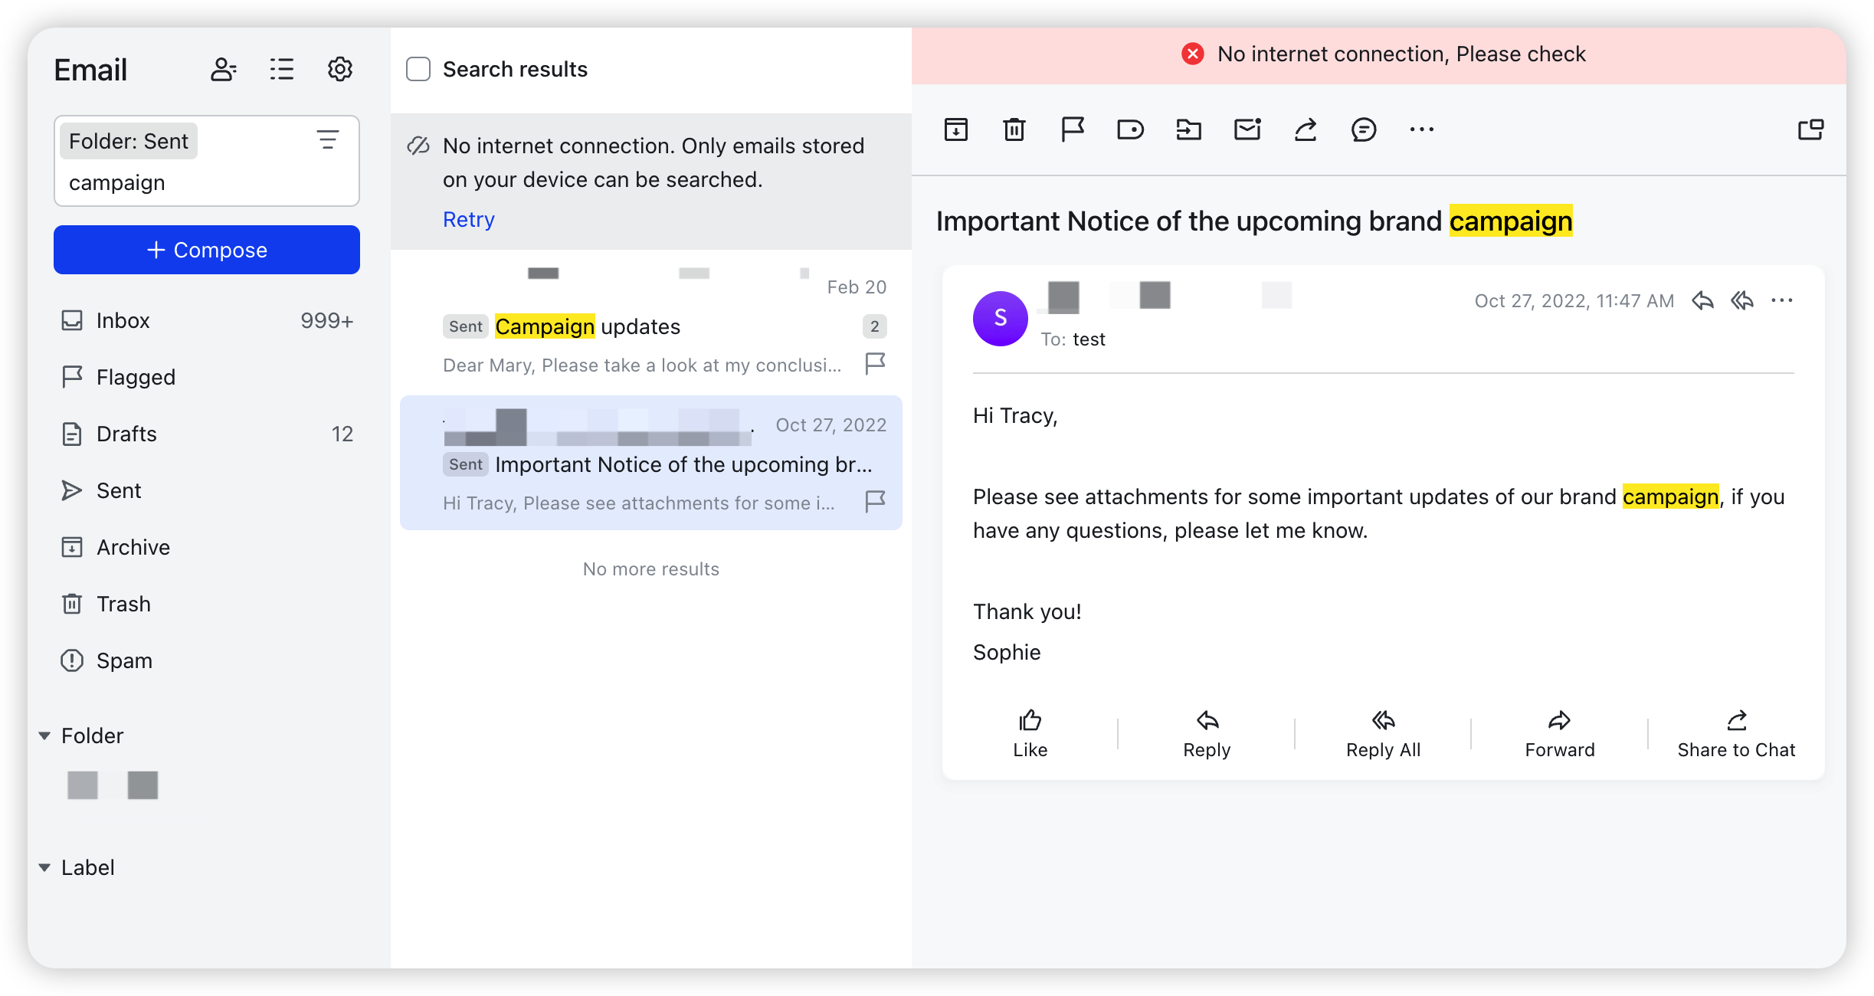Switch to the Spam folder
The height and width of the screenshot is (996, 1874).
click(124, 660)
